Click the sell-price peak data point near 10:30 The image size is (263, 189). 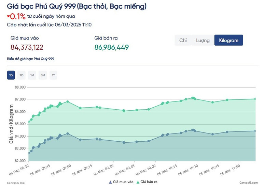[x=193, y=98]
